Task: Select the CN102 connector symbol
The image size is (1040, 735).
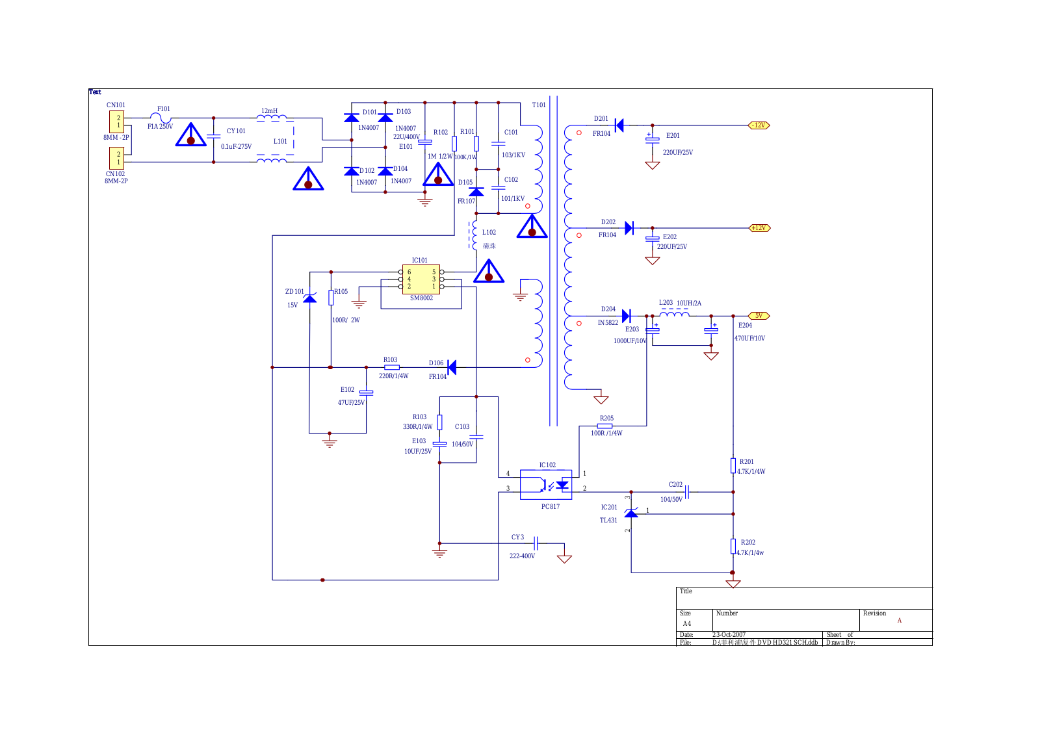Action: pyautogui.click(x=117, y=158)
